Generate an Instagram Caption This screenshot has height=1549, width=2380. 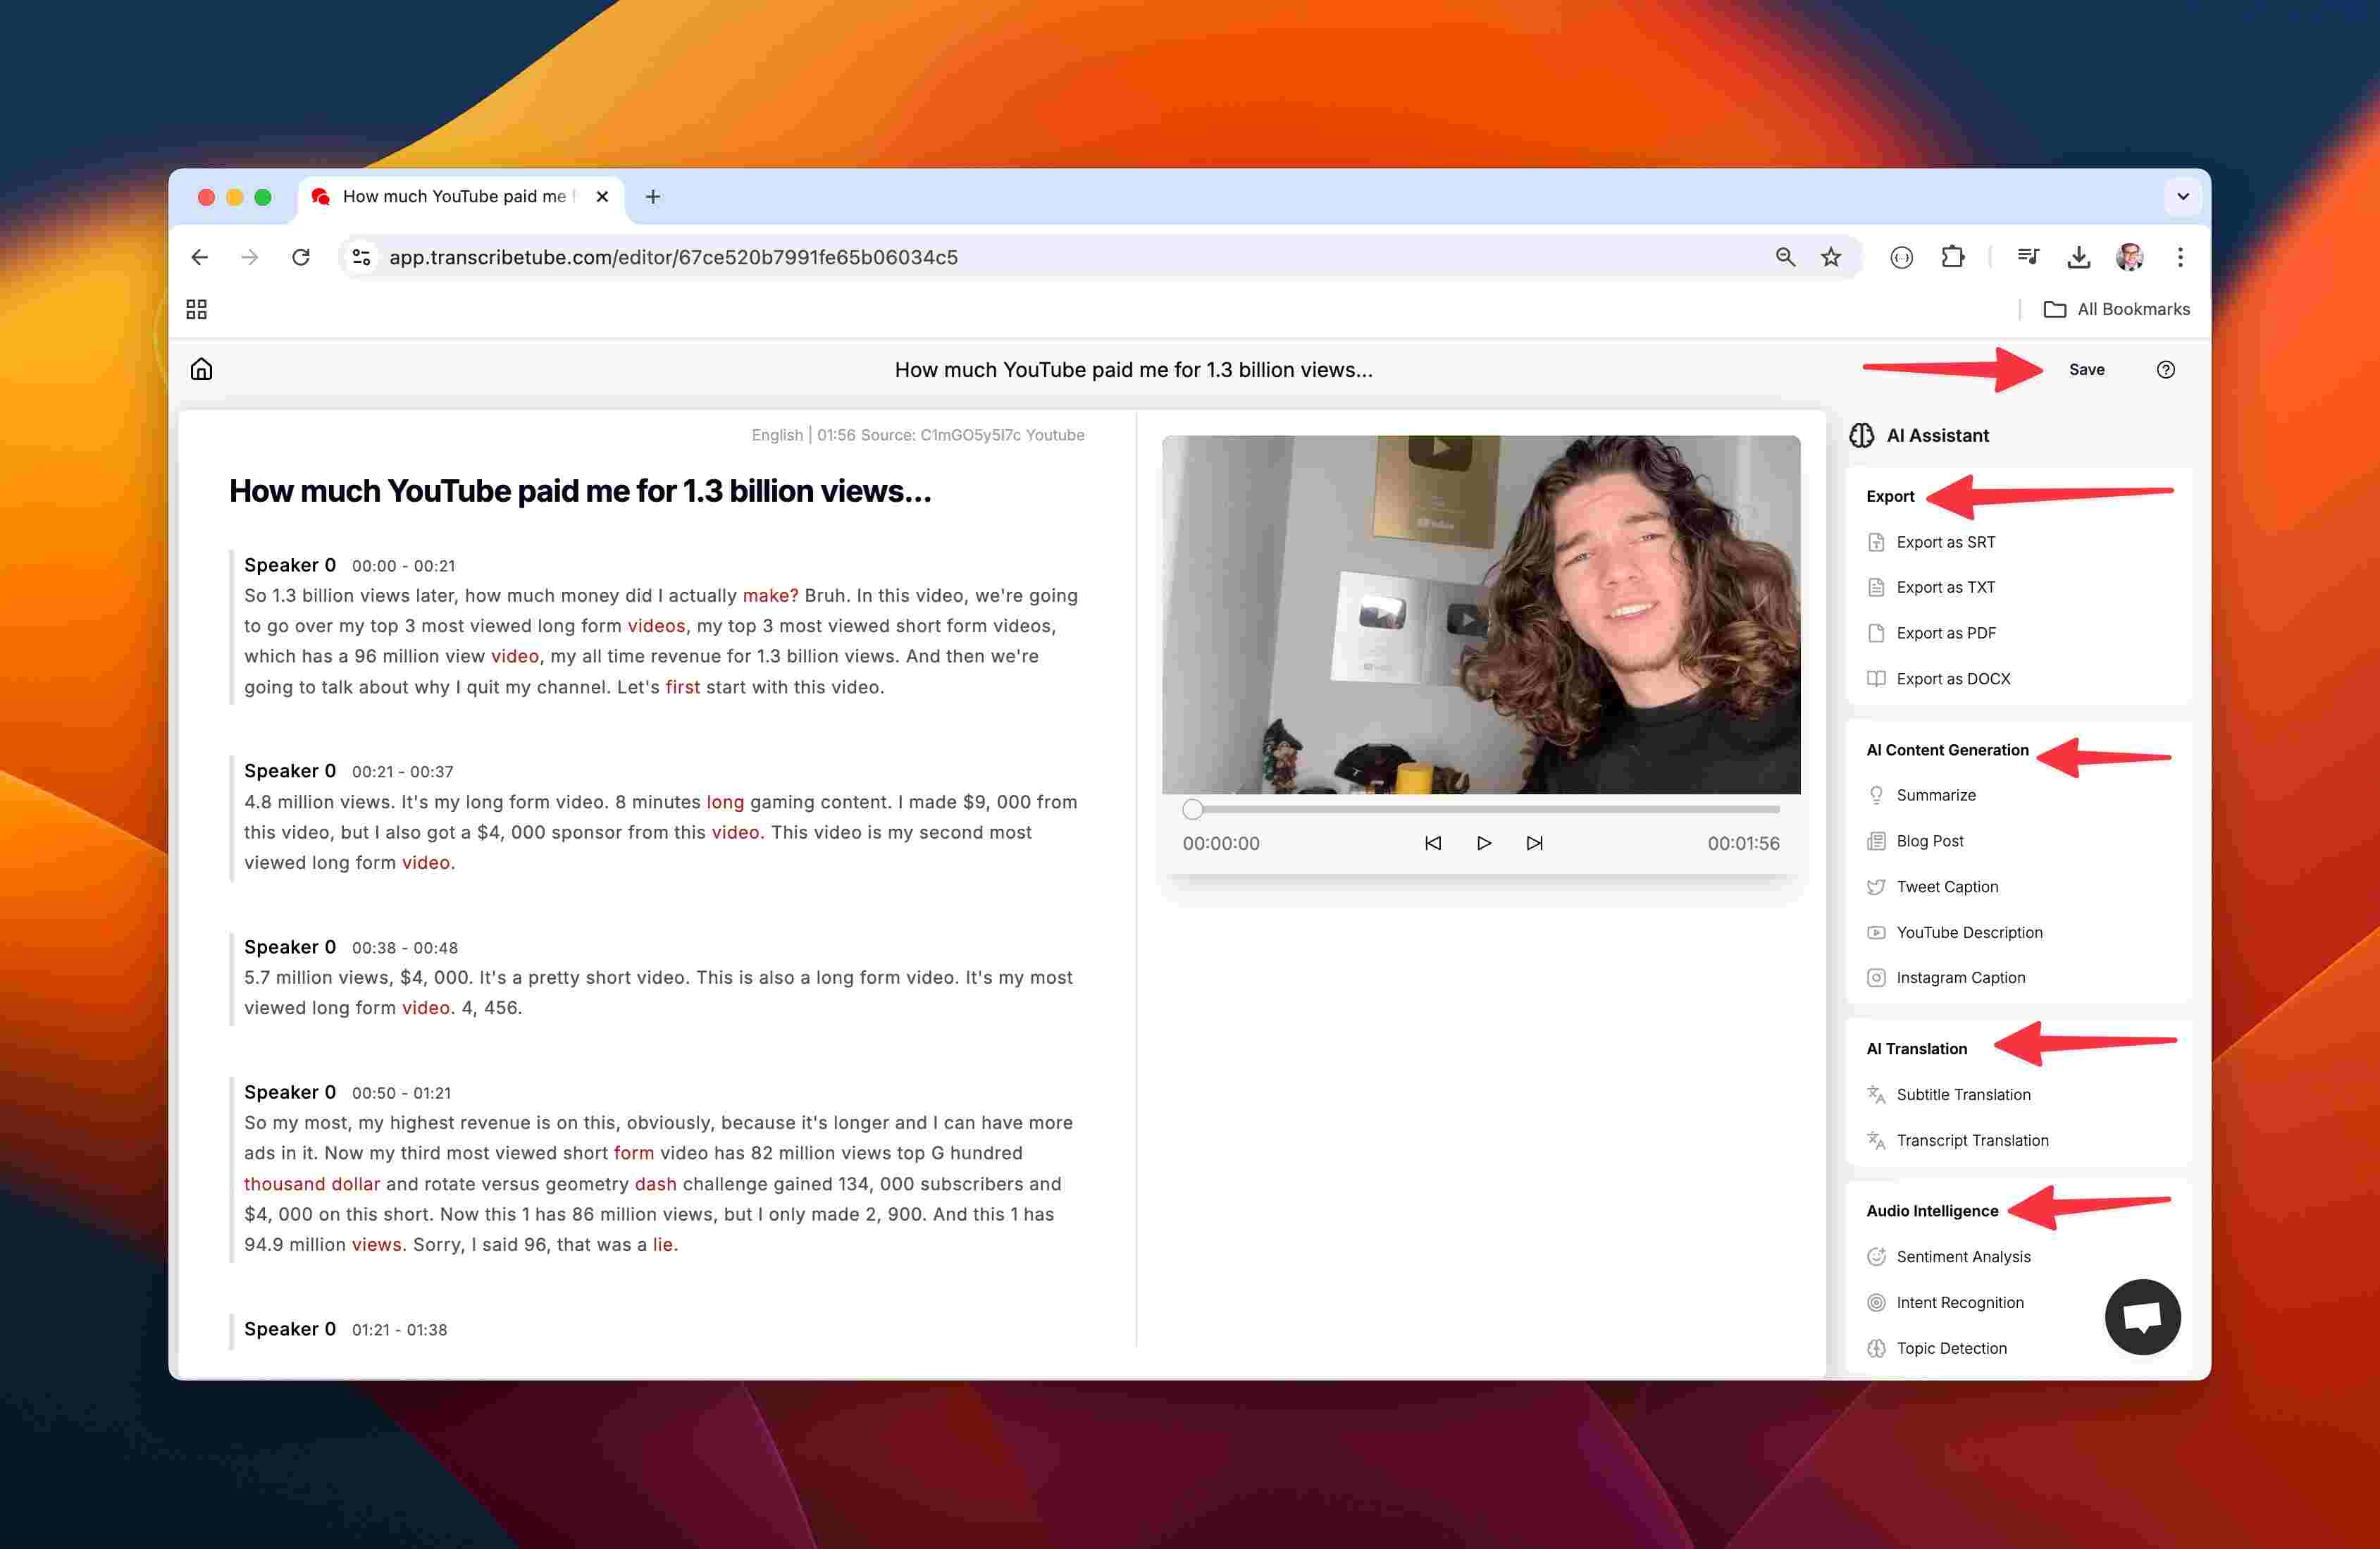1960,977
